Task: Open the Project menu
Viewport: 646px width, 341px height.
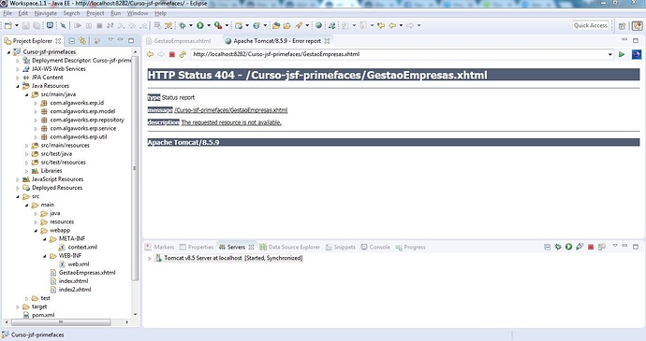Action: [95, 13]
